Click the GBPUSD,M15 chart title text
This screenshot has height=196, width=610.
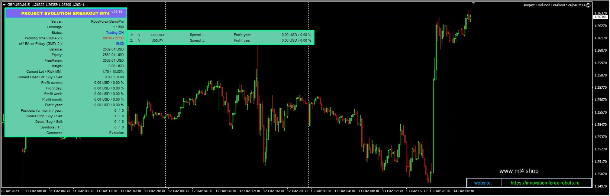19,5
